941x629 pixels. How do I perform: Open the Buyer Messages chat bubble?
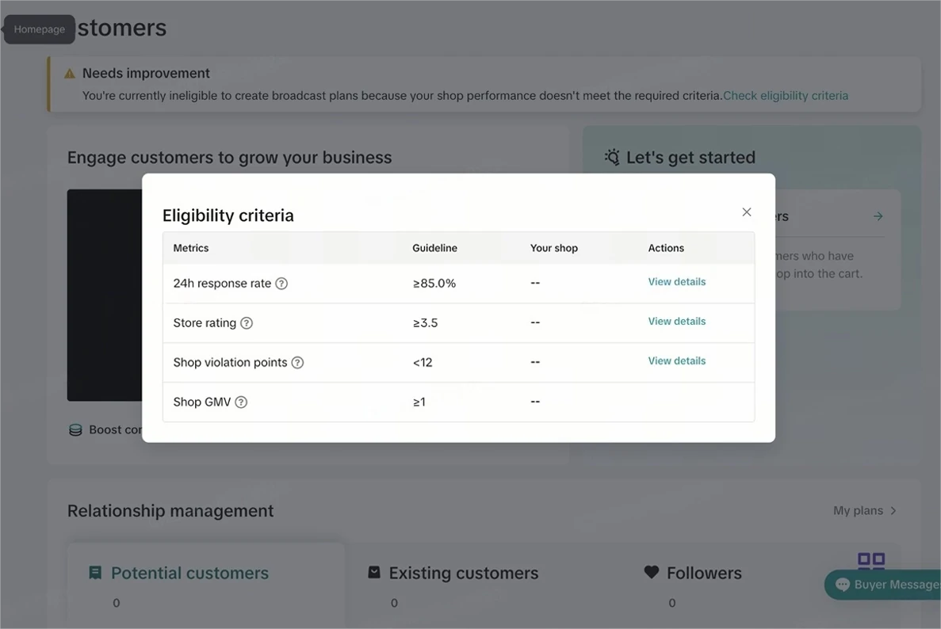pyautogui.click(x=842, y=585)
